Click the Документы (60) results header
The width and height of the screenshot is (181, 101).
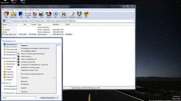9,58
